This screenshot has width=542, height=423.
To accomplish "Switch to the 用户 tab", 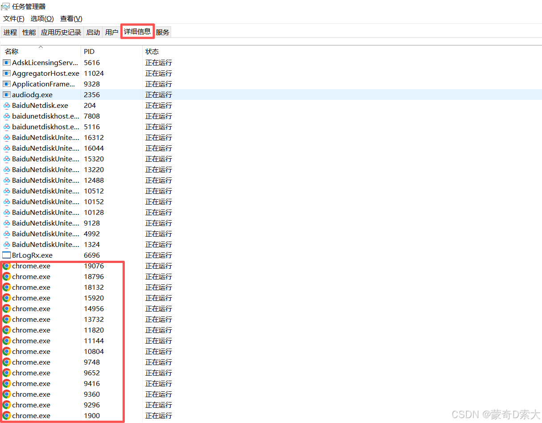I will [111, 32].
